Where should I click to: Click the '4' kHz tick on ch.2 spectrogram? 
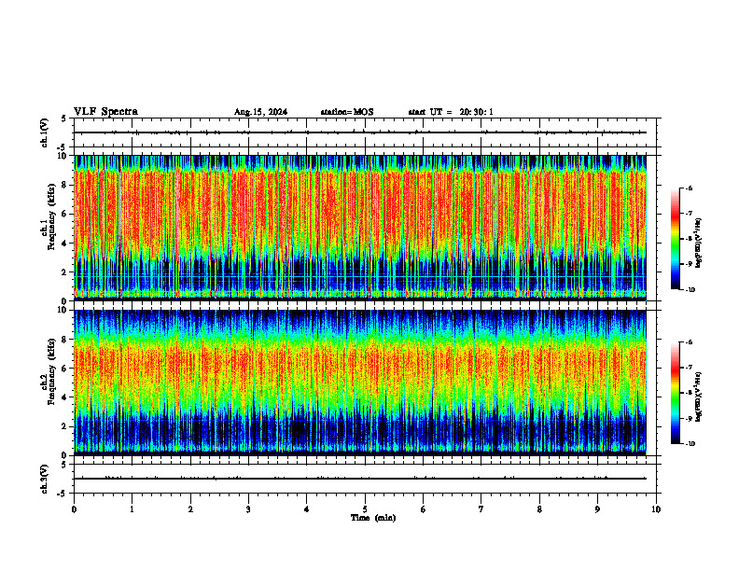pyautogui.click(x=65, y=397)
